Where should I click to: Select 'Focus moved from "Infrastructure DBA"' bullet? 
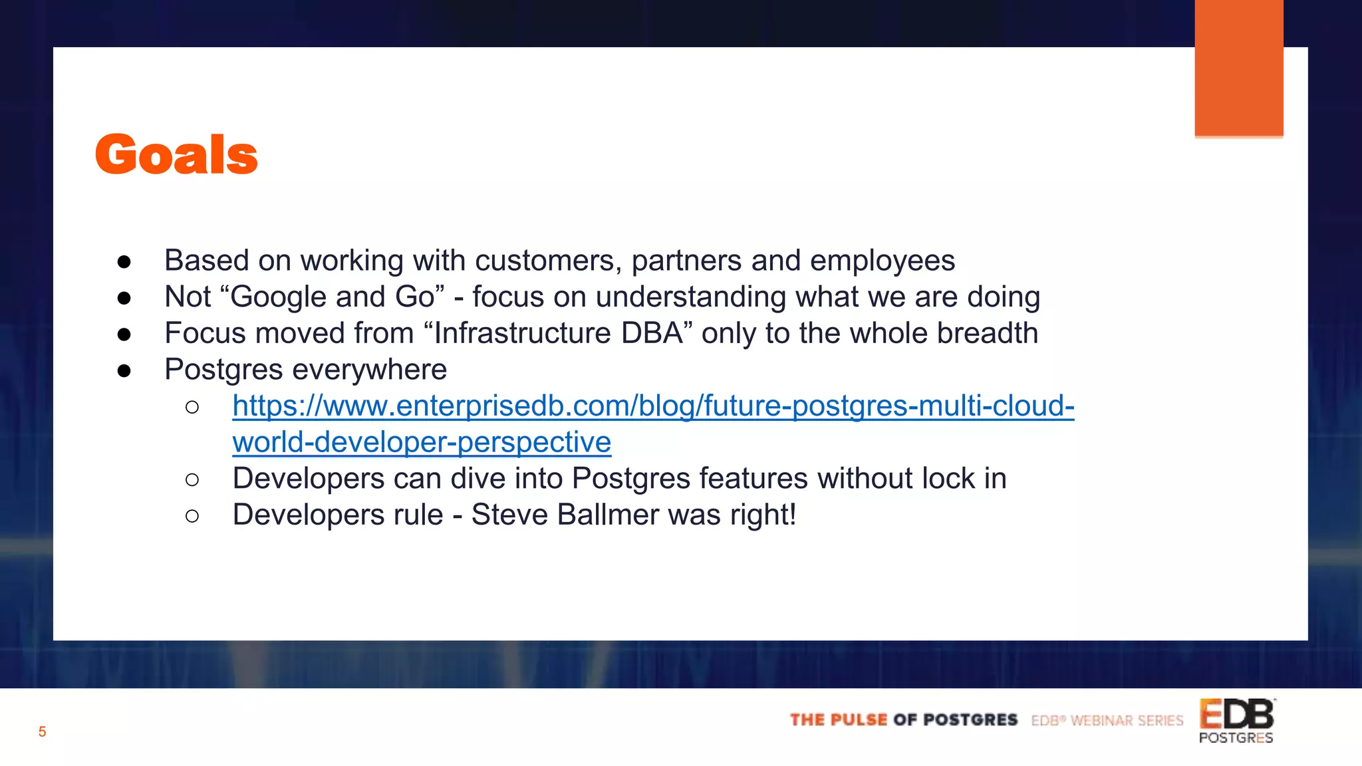click(x=601, y=333)
